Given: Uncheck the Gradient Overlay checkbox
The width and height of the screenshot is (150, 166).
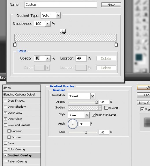Looking at the screenshot, I should (x=5, y=155).
